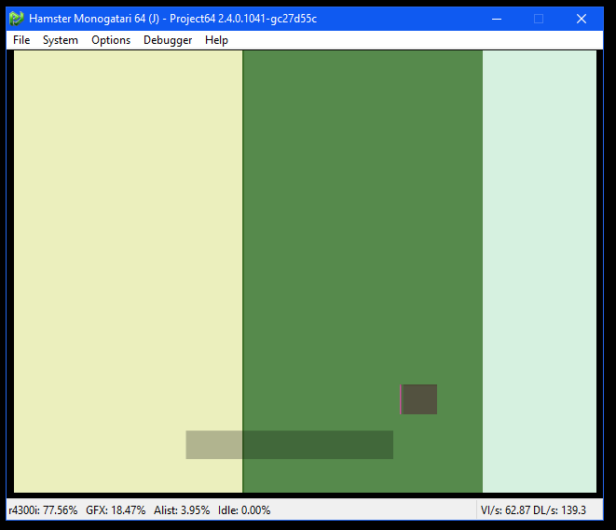Open the Help menu
The width and height of the screenshot is (616, 530).
pos(216,40)
